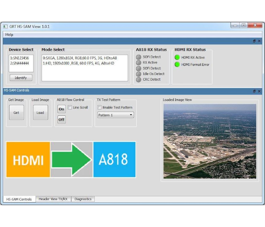Click the HDMI RX Active green indicator
Image resolution: width=265 pixels, height=227 pixels.
coord(177,58)
